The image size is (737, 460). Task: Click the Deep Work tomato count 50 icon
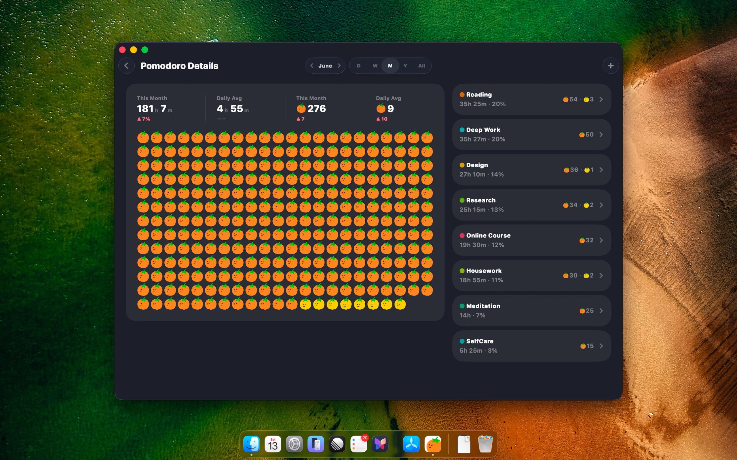[x=582, y=135]
